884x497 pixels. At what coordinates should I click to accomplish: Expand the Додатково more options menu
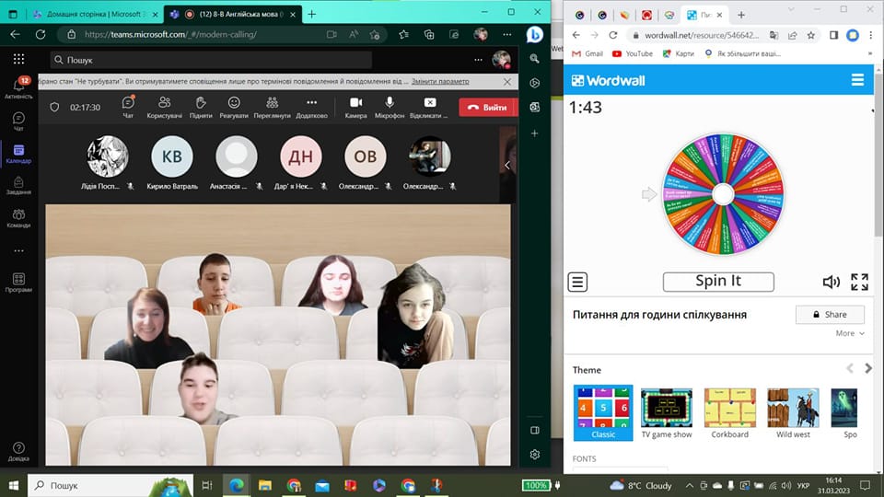pyautogui.click(x=311, y=106)
